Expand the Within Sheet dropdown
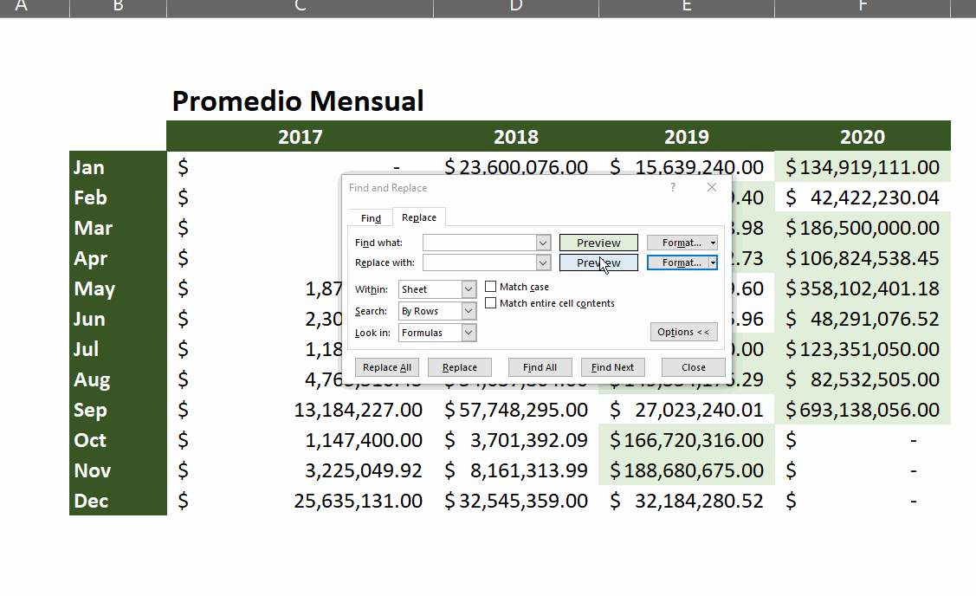The width and height of the screenshot is (976, 596). click(469, 289)
